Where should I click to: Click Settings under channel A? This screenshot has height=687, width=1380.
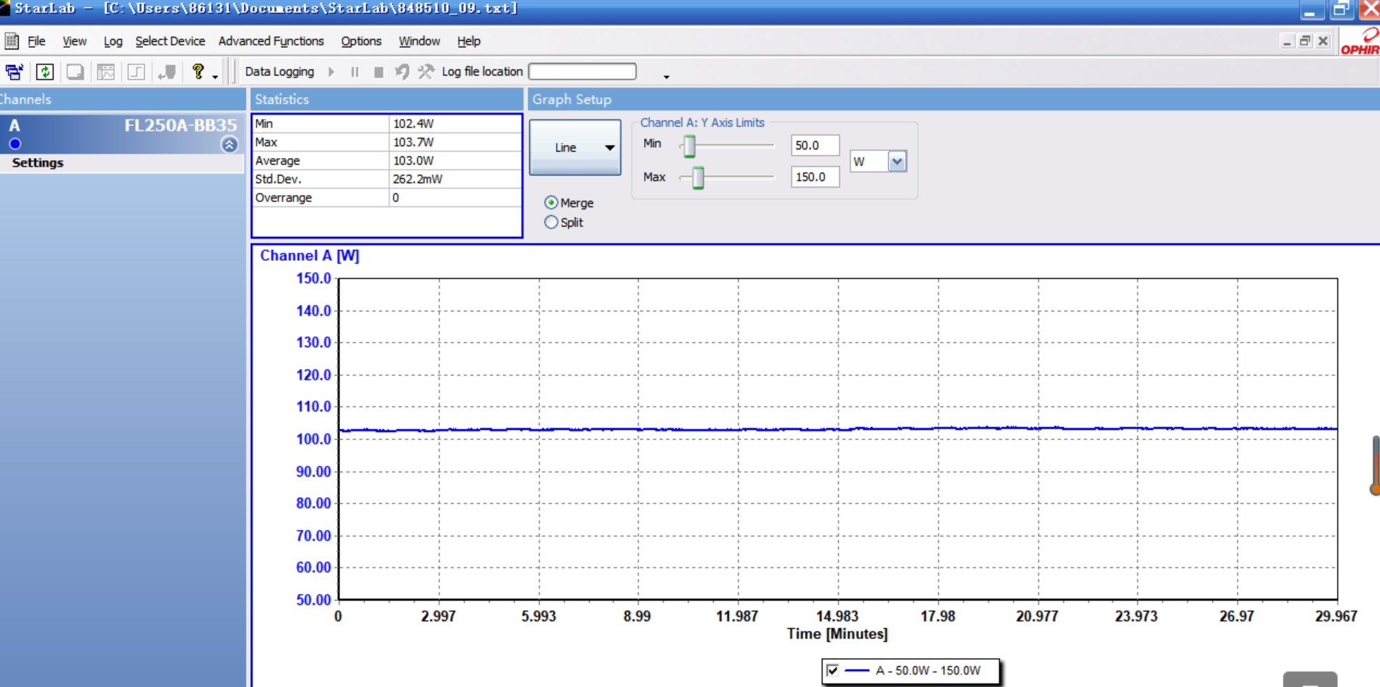[38, 163]
